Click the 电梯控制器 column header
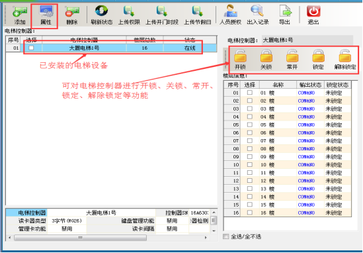This screenshot has height=253, width=363. coord(84,40)
